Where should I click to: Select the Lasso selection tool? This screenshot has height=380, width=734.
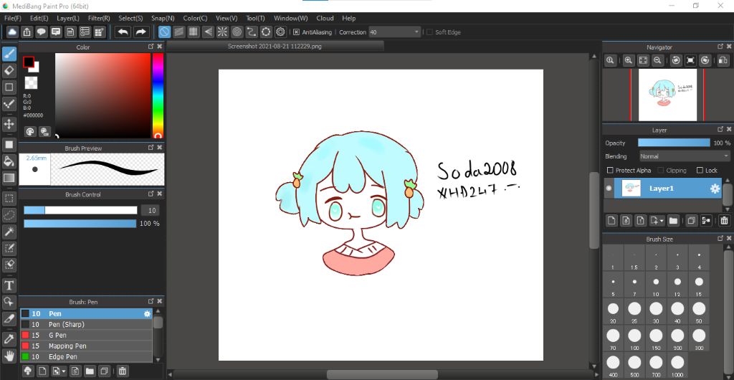(x=9, y=215)
